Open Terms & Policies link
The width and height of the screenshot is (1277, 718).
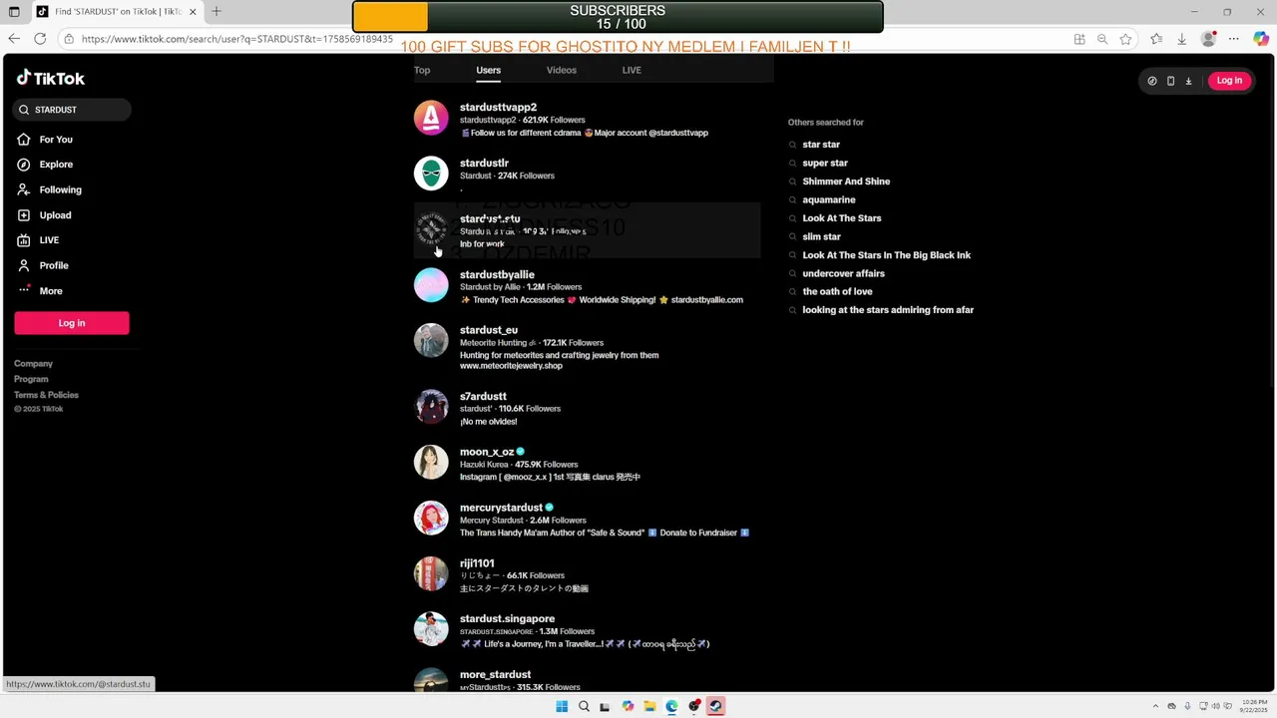(x=46, y=395)
